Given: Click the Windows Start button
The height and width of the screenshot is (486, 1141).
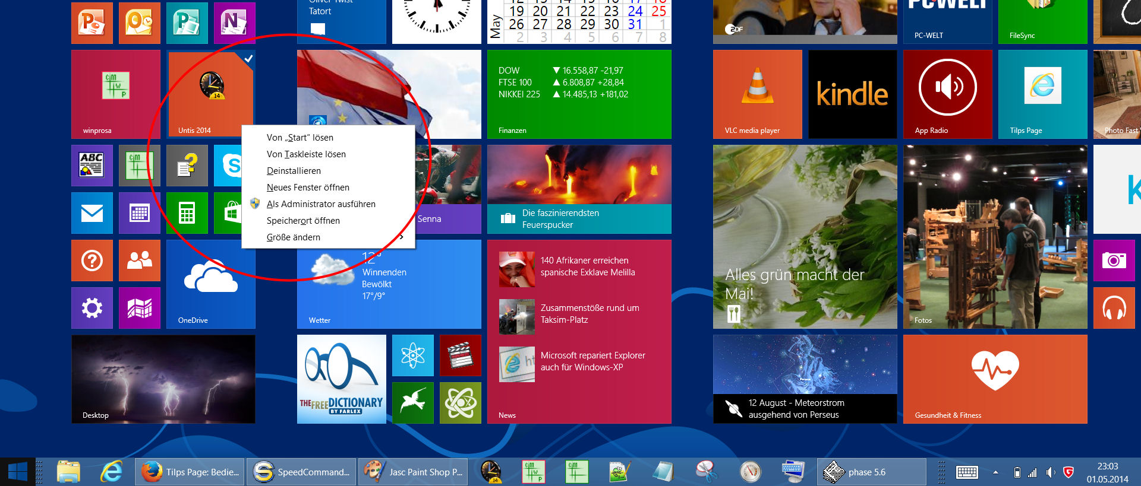Looking at the screenshot, I should coord(18,472).
